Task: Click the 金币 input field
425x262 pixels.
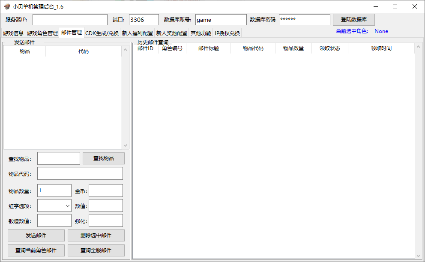Action: [x=106, y=191]
